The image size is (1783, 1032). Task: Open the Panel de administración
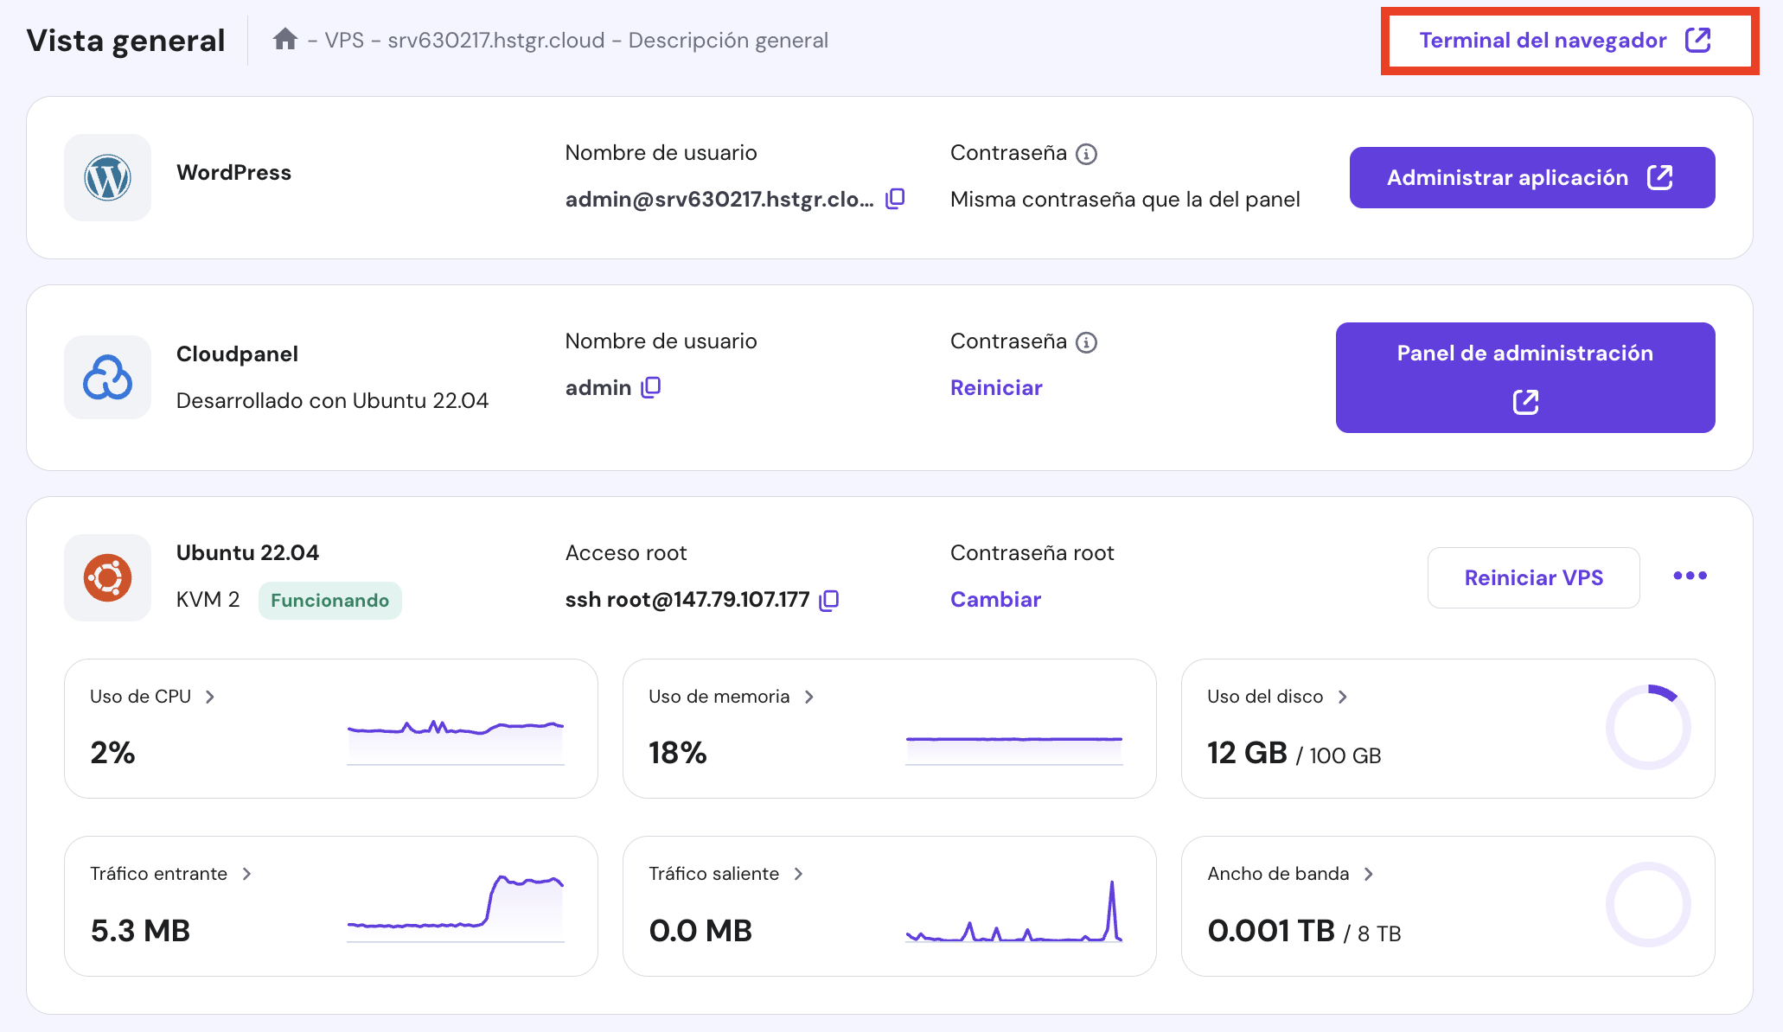pyautogui.click(x=1524, y=377)
